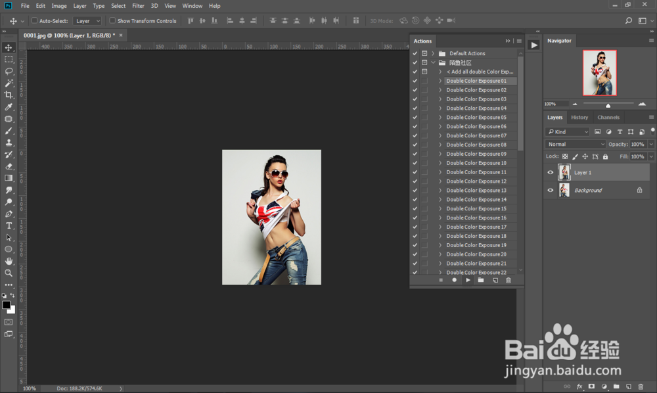Select the Eraser tool
This screenshot has width=657, height=393.
click(9, 166)
